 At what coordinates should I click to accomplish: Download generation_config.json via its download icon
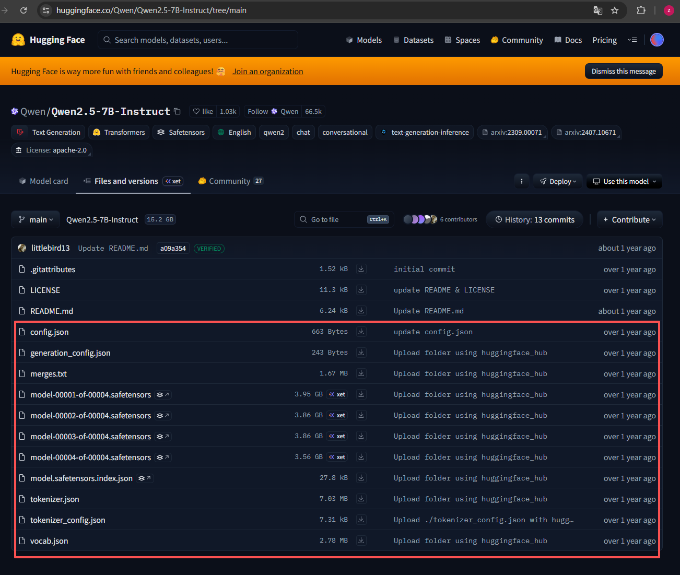pos(361,353)
